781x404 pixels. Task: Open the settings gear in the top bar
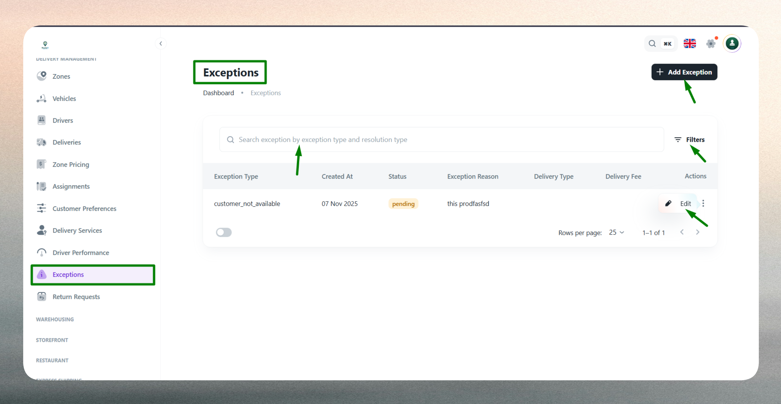[711, 43]
